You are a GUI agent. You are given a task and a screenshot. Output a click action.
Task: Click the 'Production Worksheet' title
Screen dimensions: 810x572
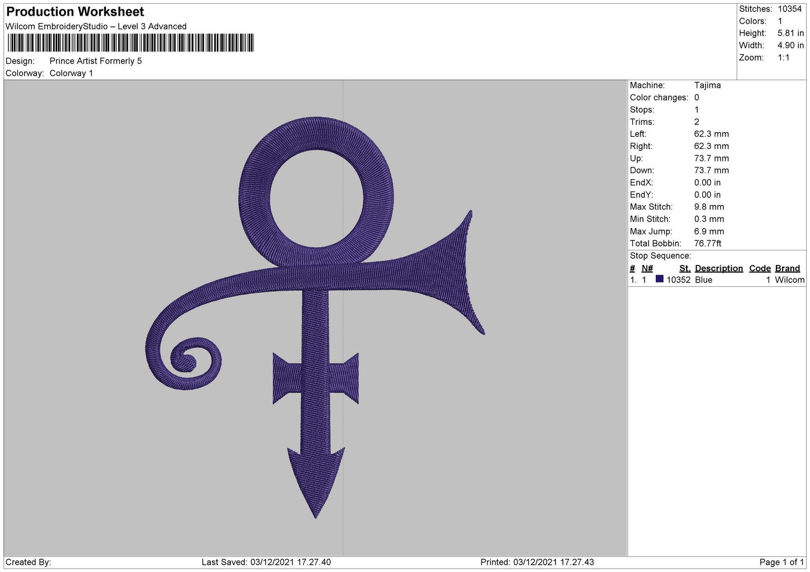coord(75,12)
